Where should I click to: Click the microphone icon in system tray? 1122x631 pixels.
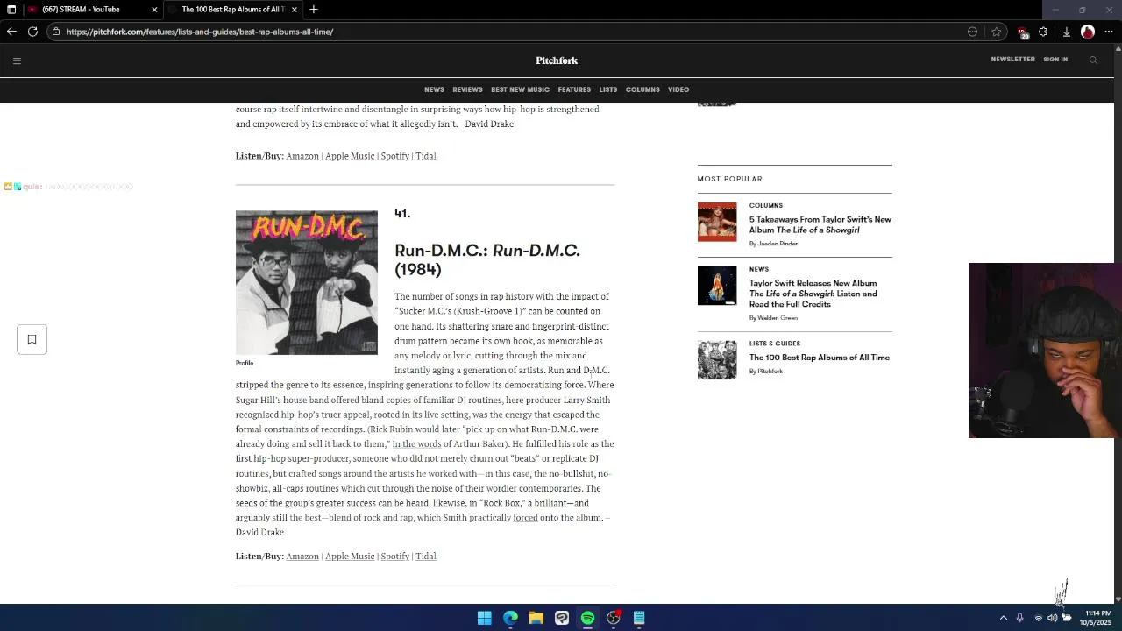point(1019,618)
